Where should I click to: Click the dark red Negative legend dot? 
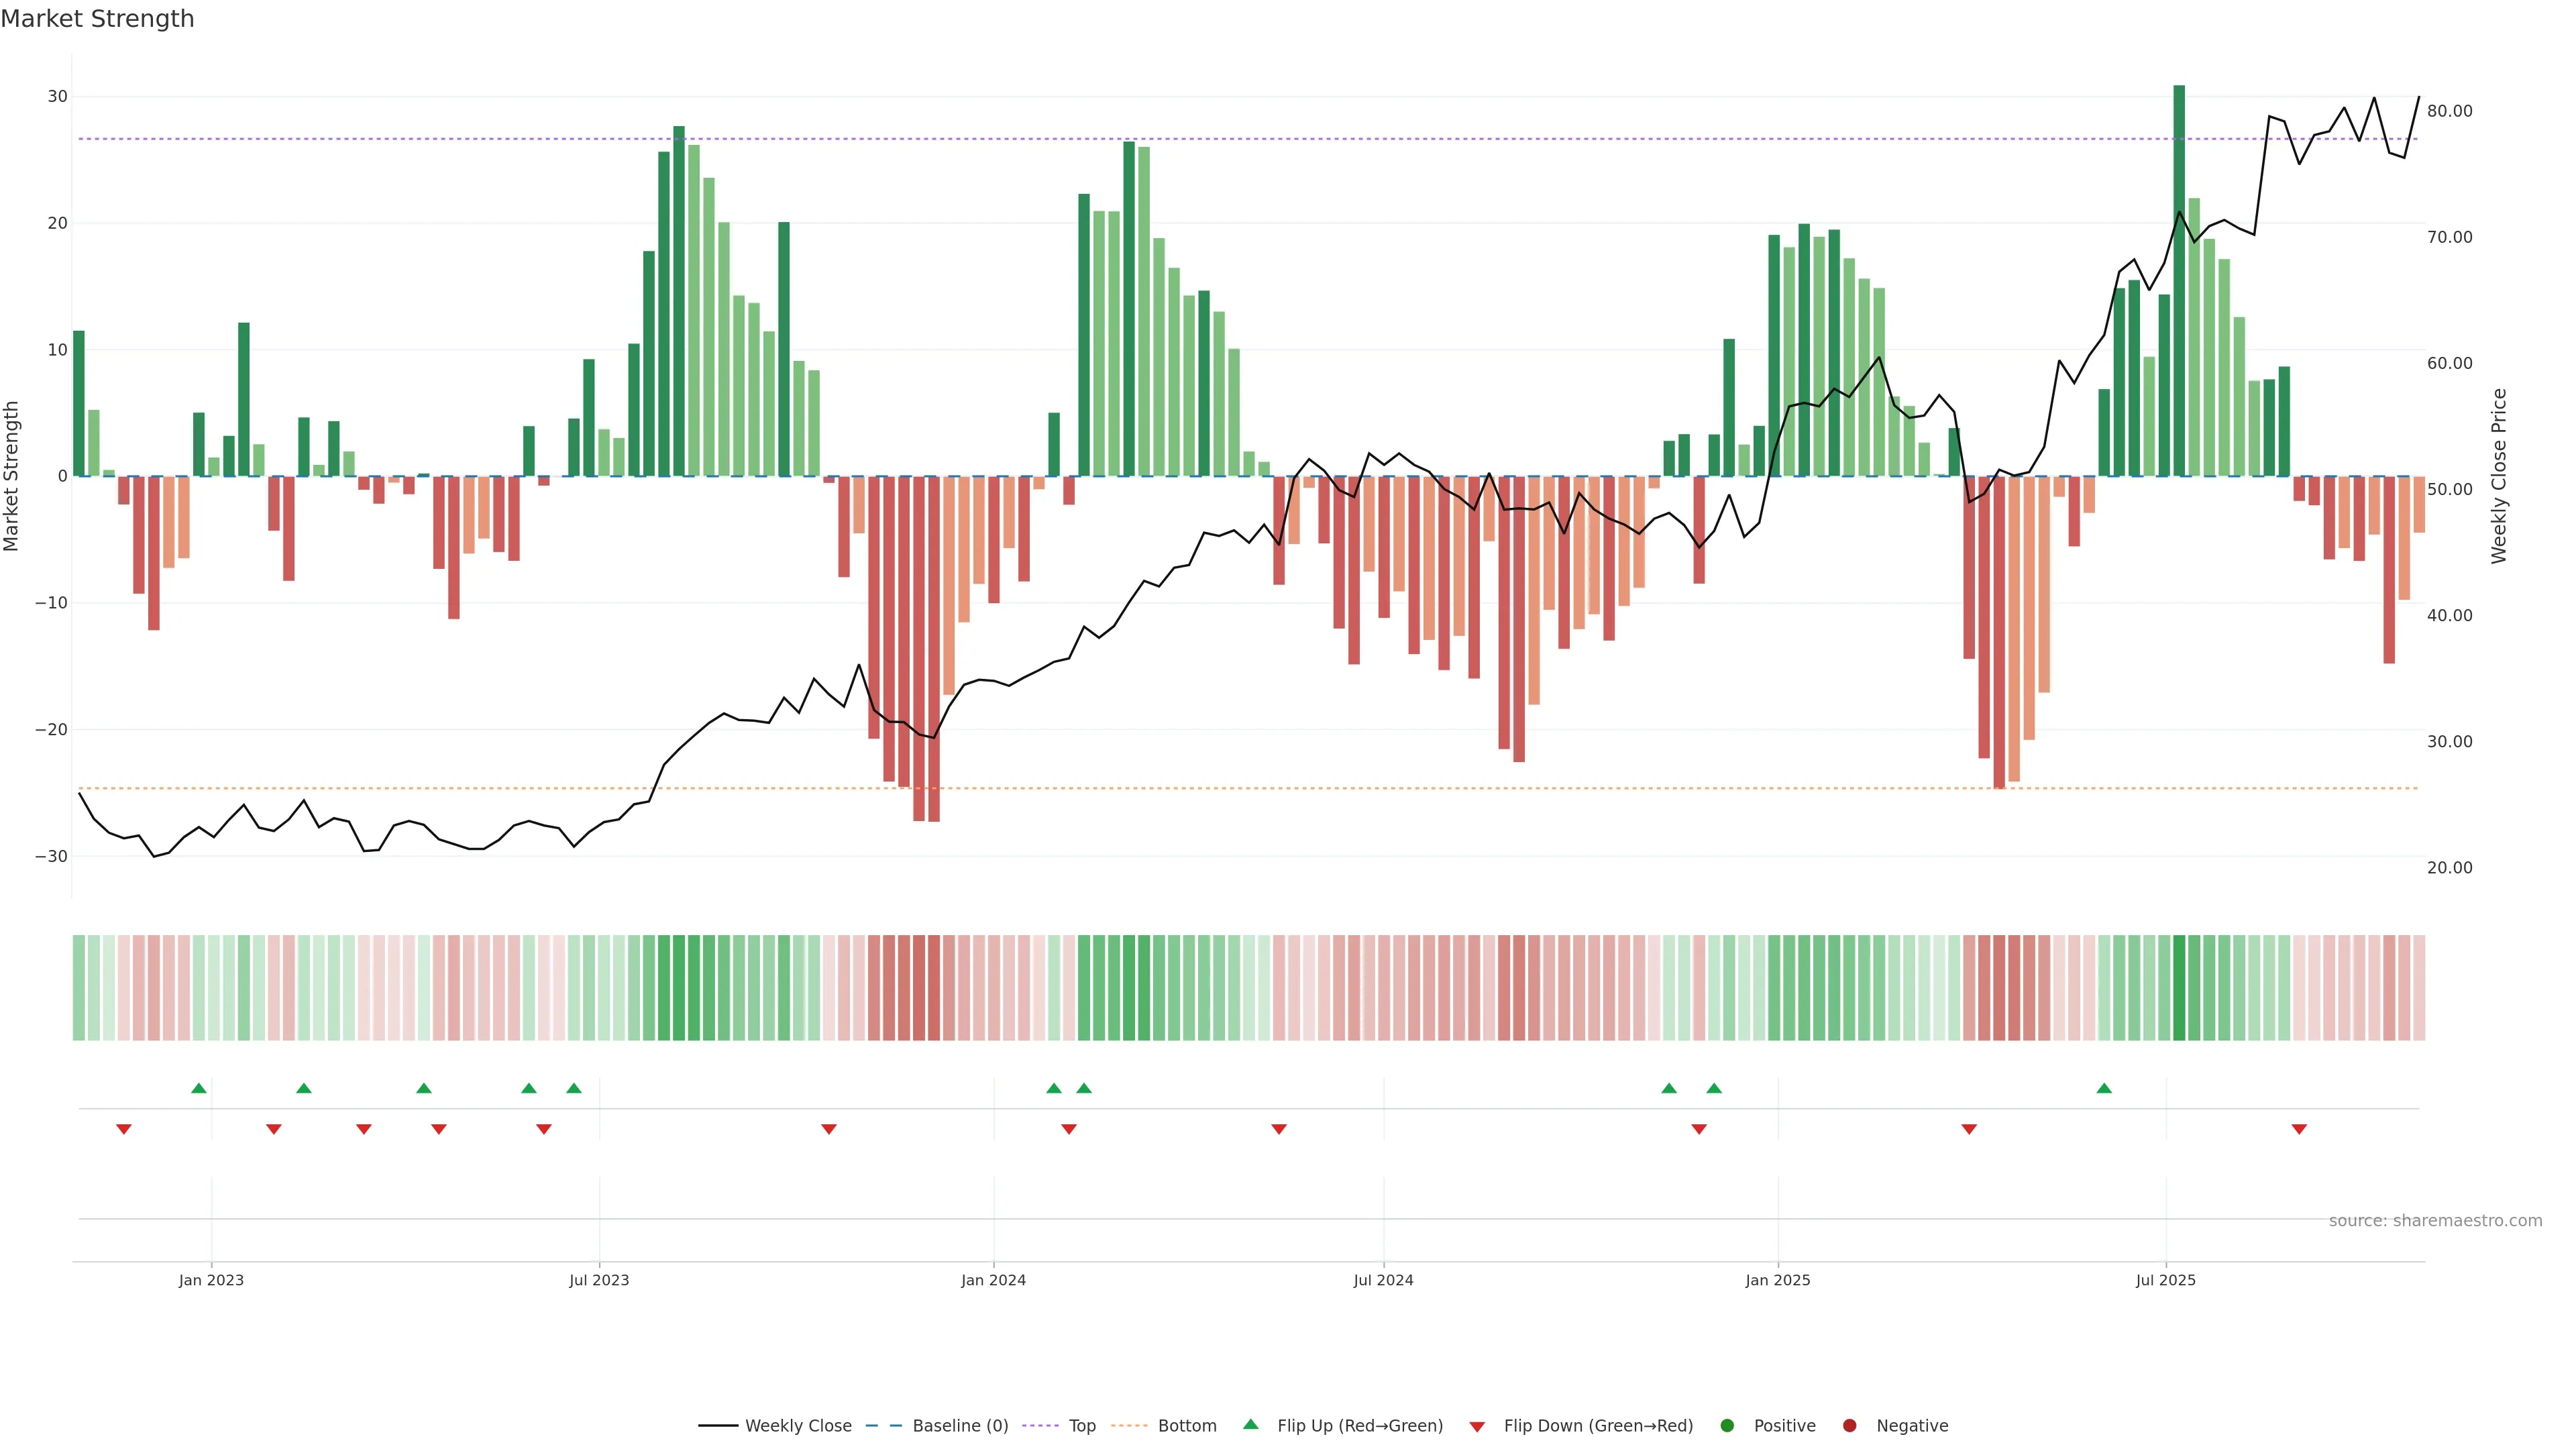click(x=1849, y=1426)
